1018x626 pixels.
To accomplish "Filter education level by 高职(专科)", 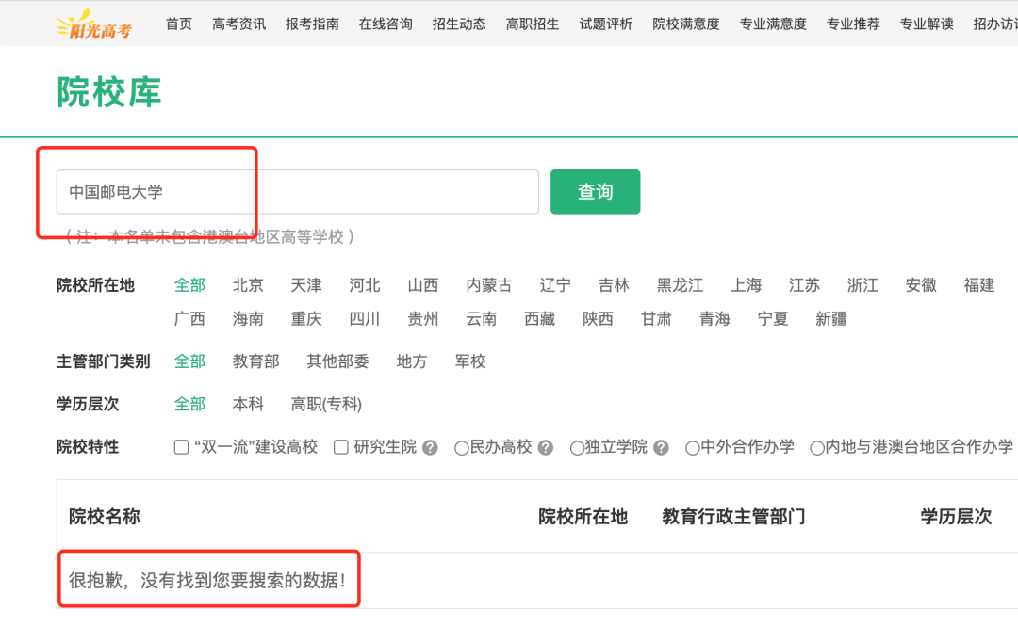I will tap(326, 404).
